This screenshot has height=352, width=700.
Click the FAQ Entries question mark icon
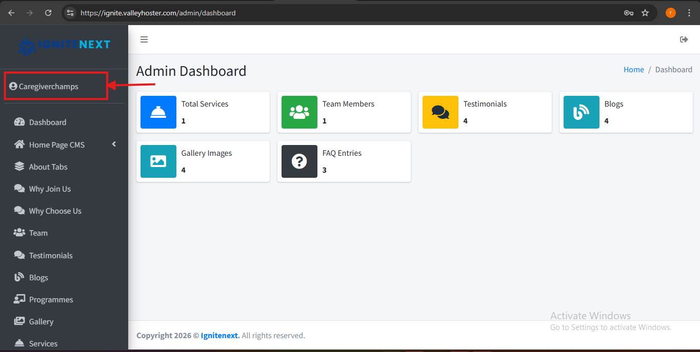coord(299,161)
